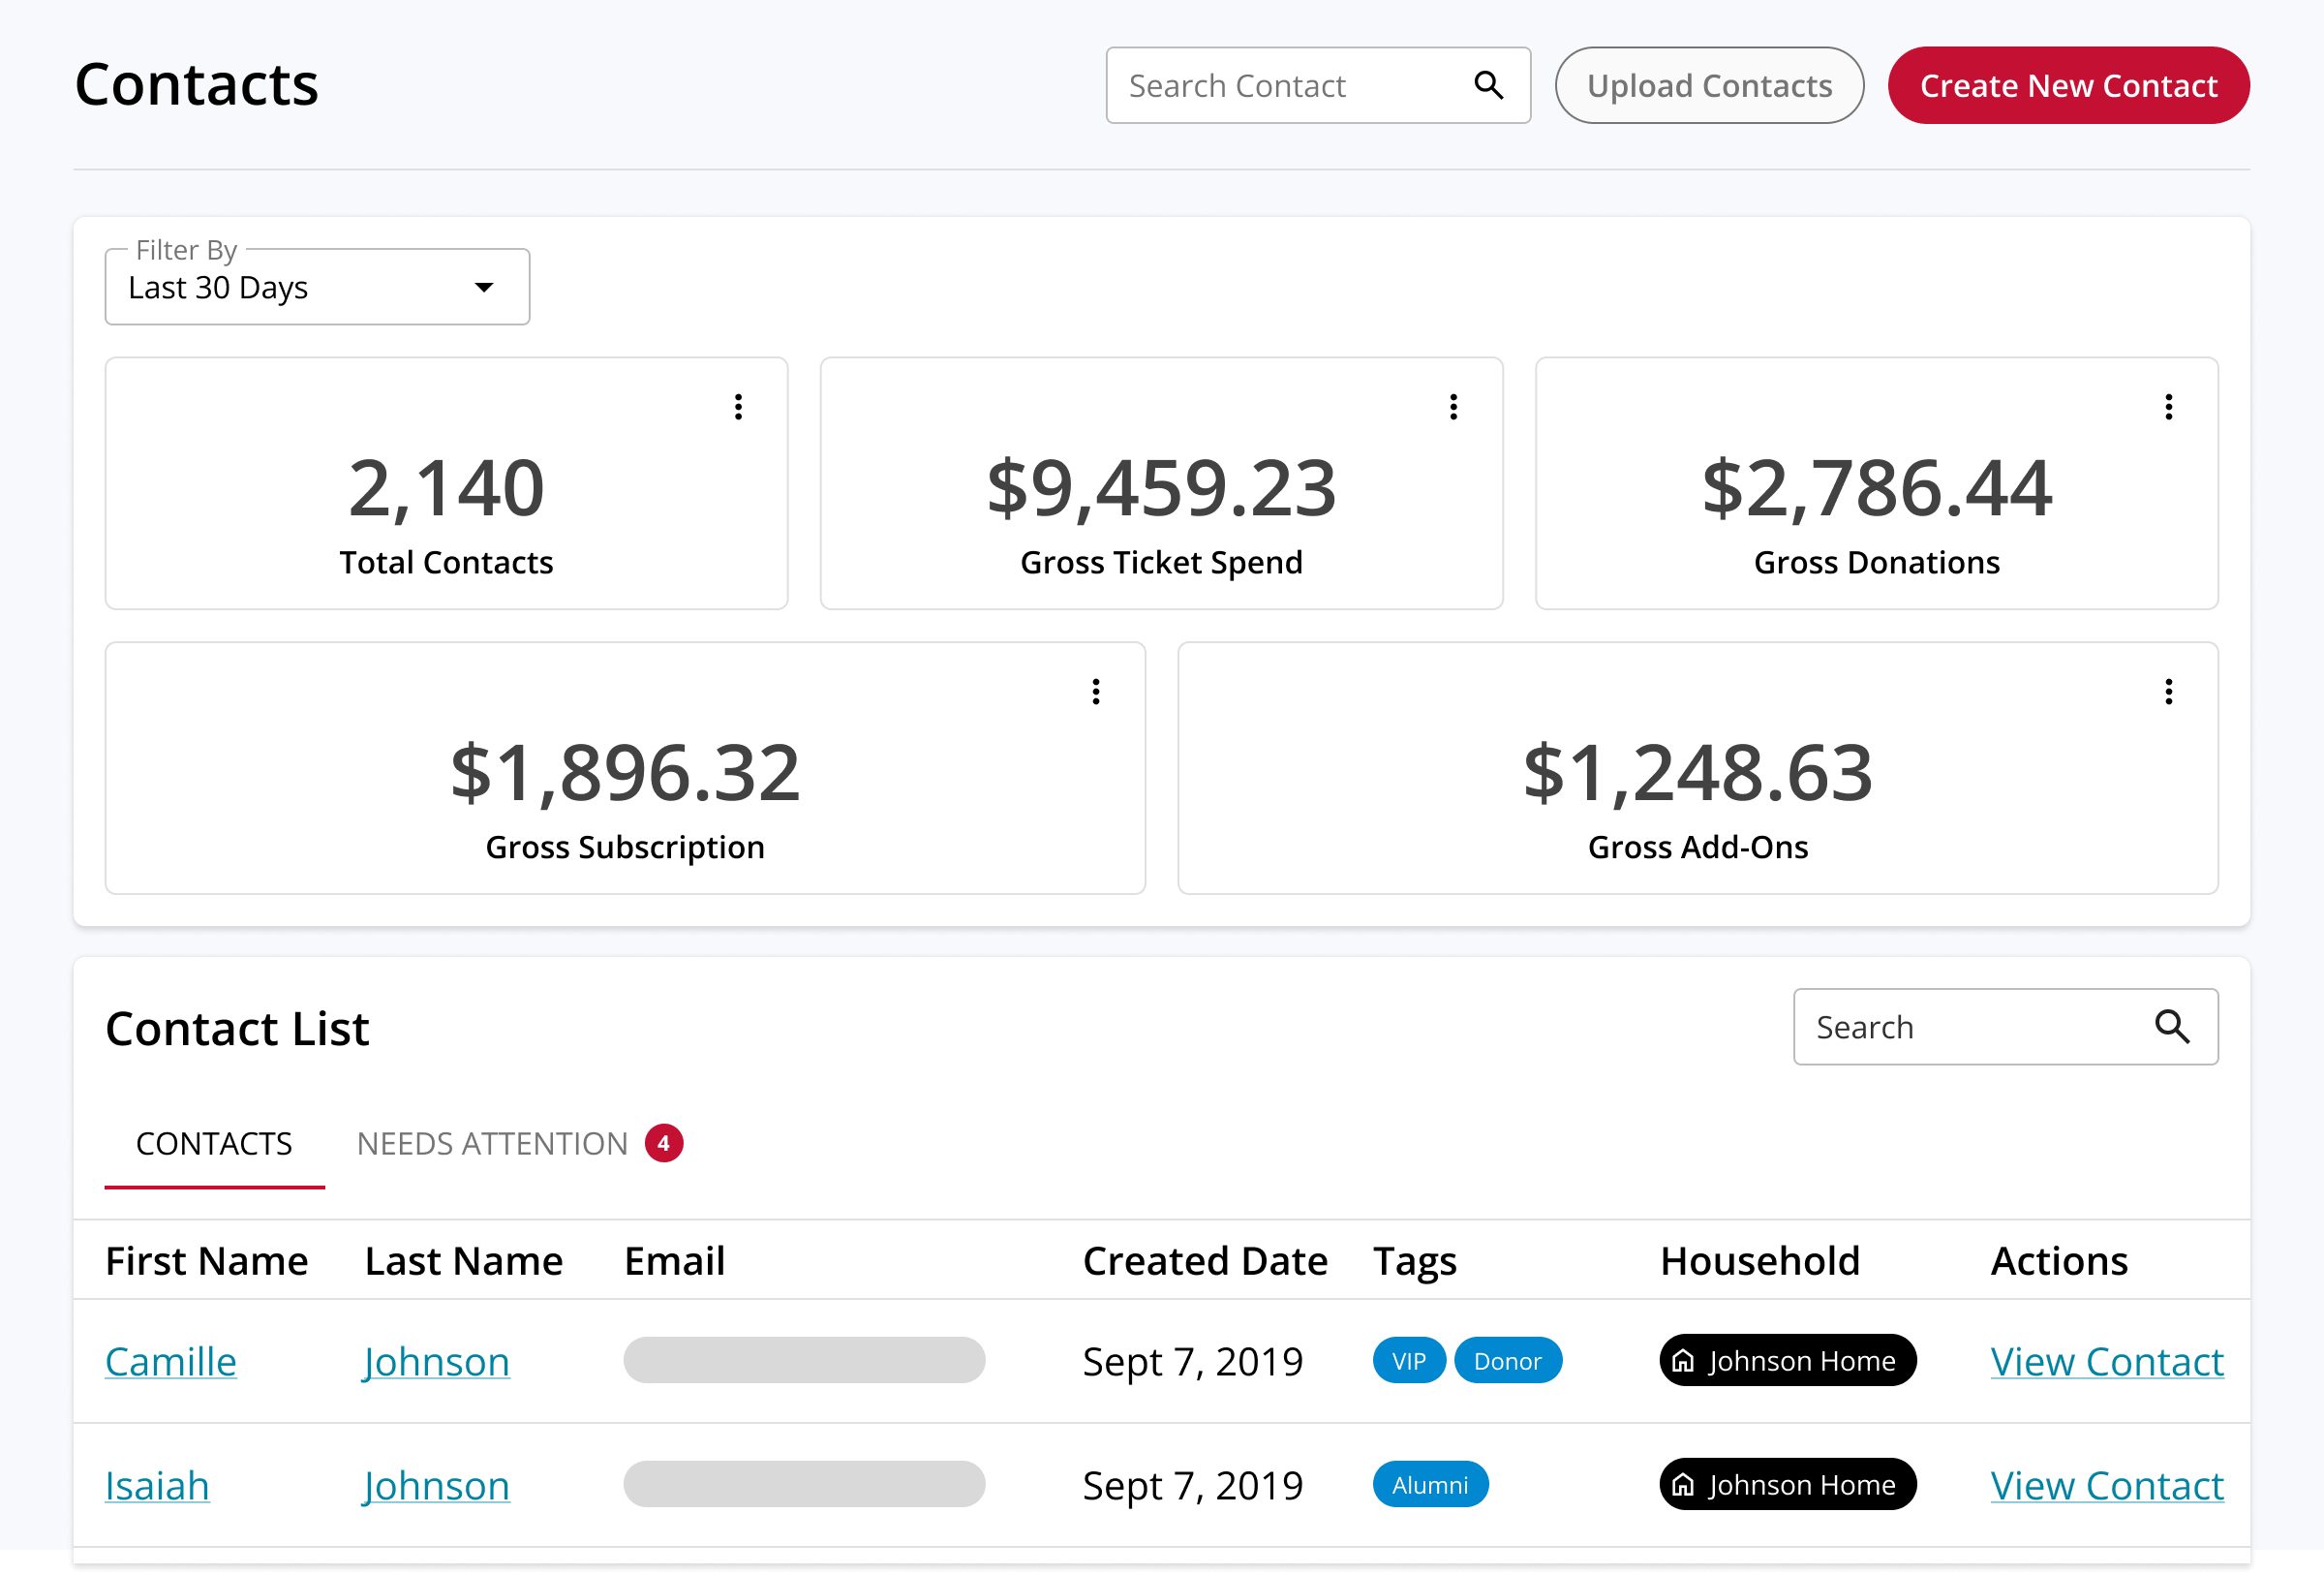Click the Johnson Home chip in Camille's row
The width and height of the screenshot is (2324, 1575).
tap(1787, 1360)
